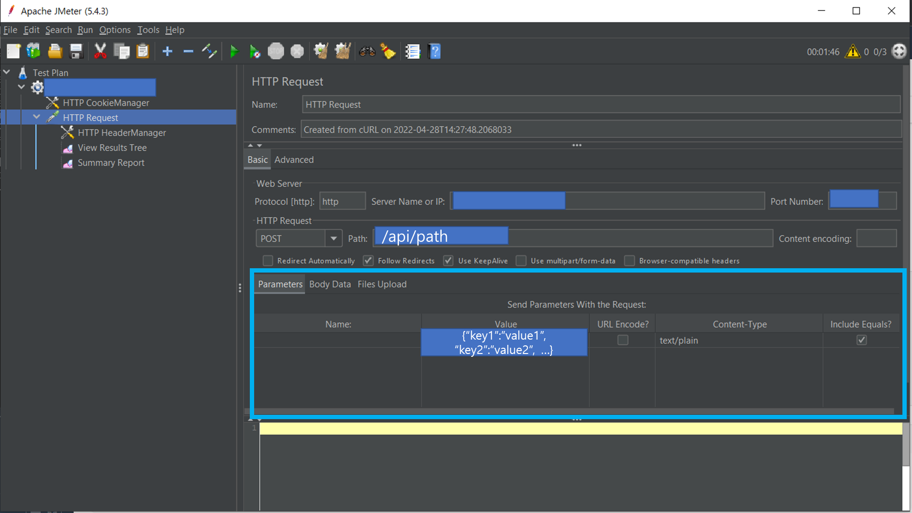The width and height of the screenshot is (912, 513).
Task: Click the Content encoding field
Action: (877, 238)
